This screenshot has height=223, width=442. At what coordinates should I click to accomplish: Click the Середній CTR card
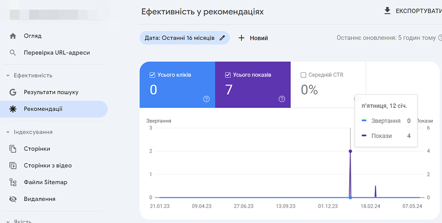[x=328, y=85]
